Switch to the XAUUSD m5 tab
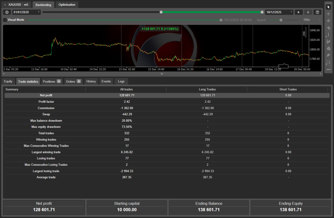Image resolution: width=334 pixels, height=218 pixels. tap(17, 5)
